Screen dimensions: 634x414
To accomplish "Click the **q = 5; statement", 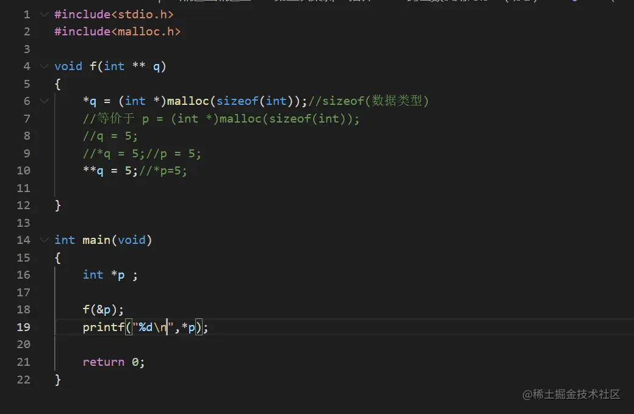I will 110,171.
